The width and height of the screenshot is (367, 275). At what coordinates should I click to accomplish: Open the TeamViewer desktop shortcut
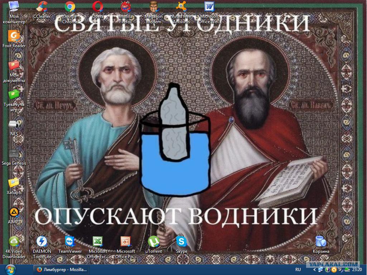70,245
